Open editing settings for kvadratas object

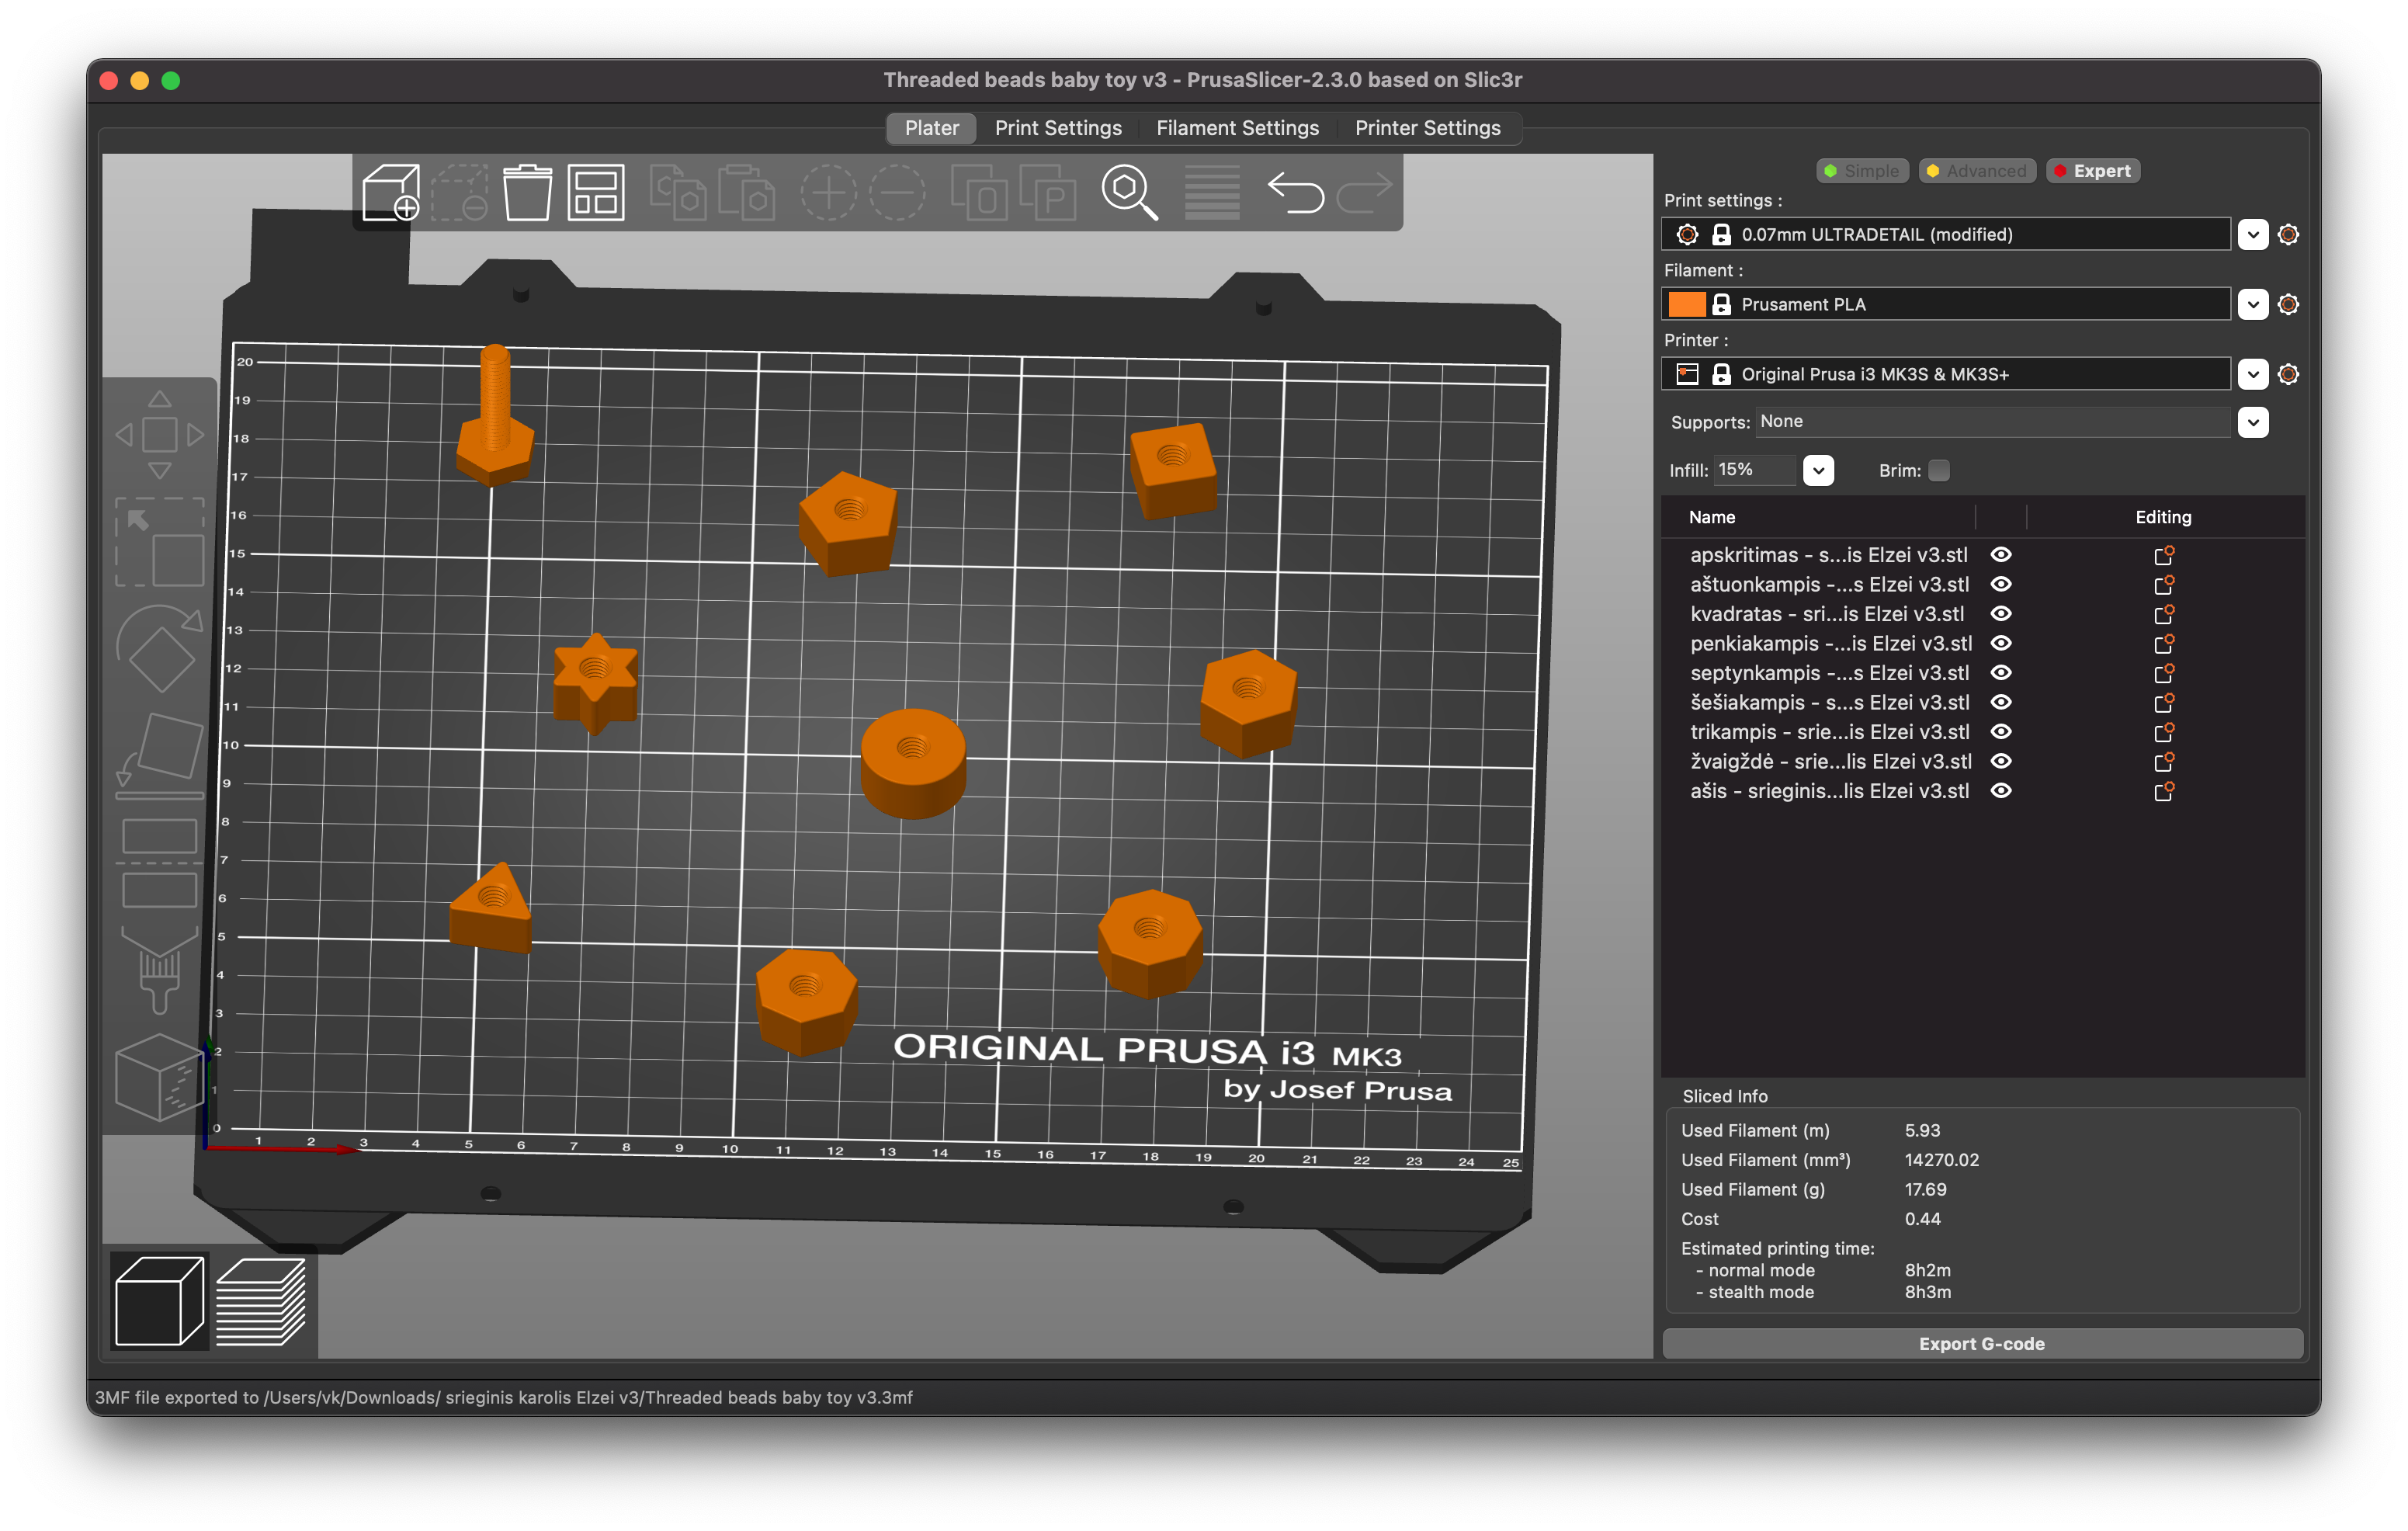point(2163,614)
